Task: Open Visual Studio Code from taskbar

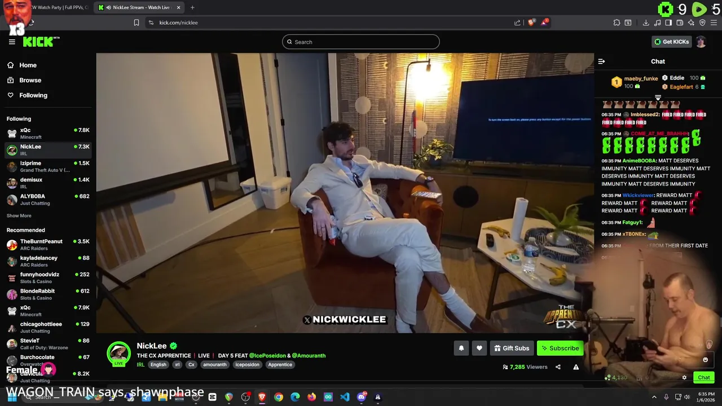Action: point(345,397)
